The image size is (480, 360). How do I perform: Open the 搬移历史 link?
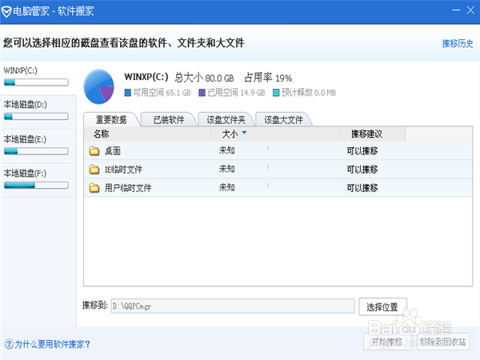pos(458,43)
